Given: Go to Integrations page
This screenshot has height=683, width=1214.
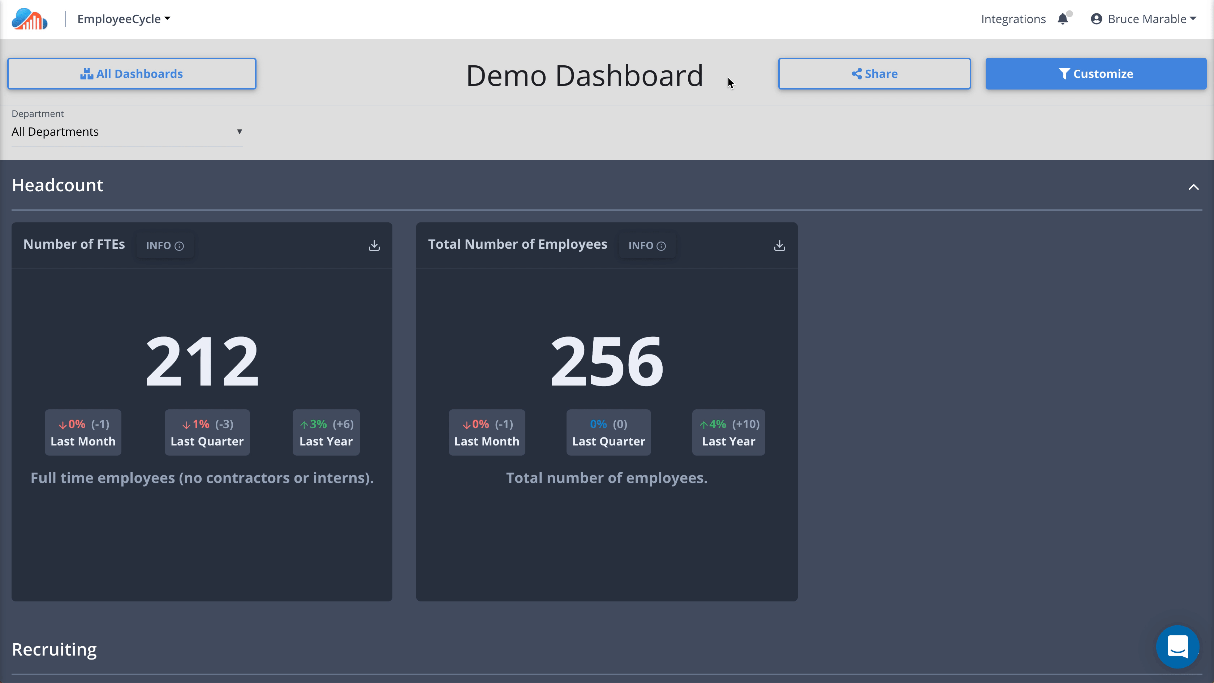Looking at the screenshot, I should click(1013, 19).
